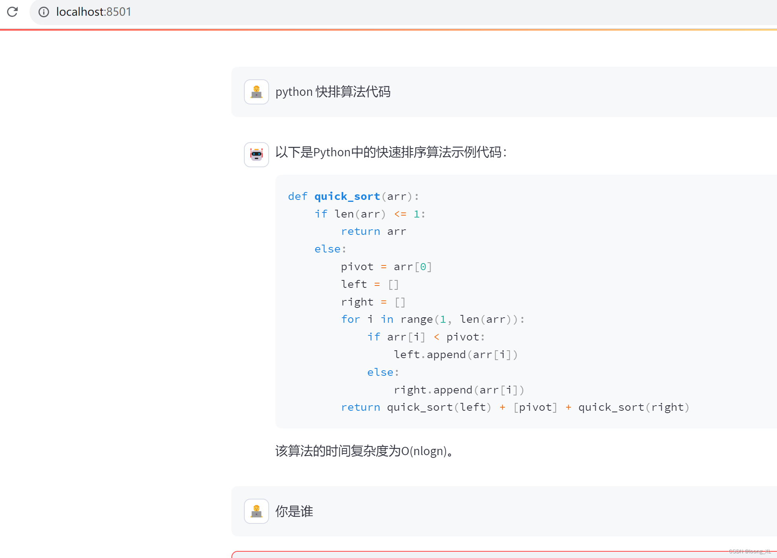Viewport: 777px width, 558px height.
Task: Click user avatar beside 'python 快排算法代码'
Action: (257, 92)
